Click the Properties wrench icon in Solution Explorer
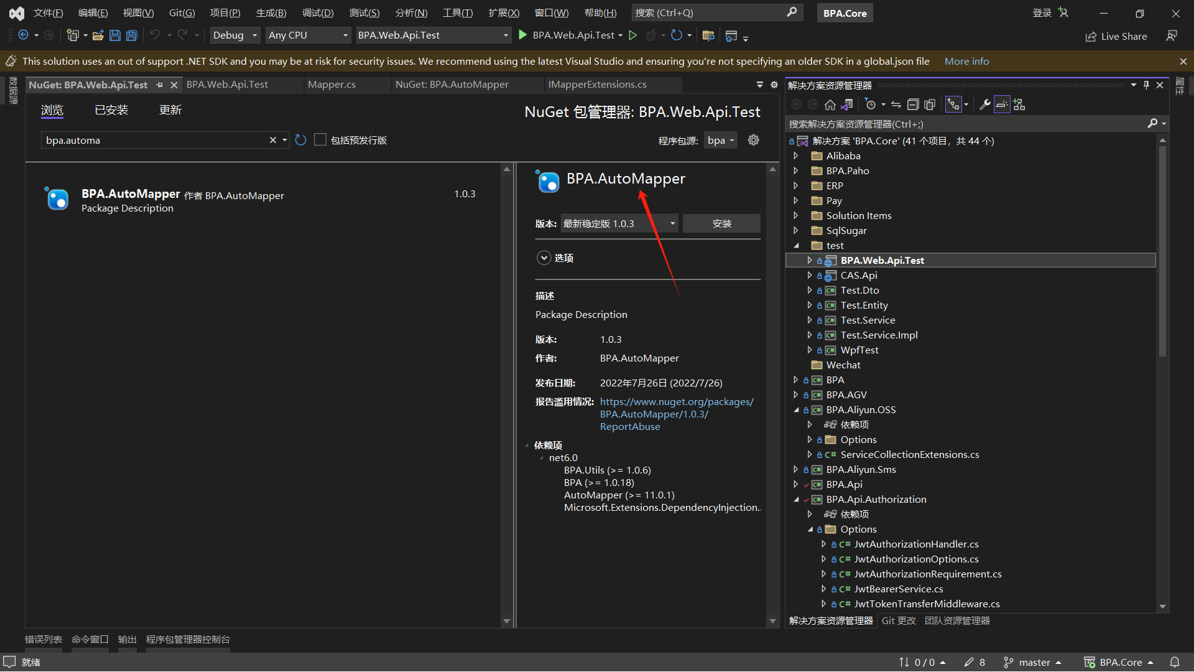The height and width of the screenshot is (672, 1194). (x=984, y=105)
